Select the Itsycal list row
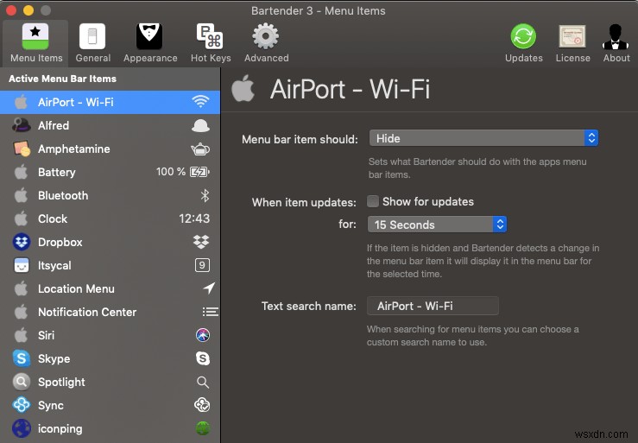 click(x=110, y=265)
